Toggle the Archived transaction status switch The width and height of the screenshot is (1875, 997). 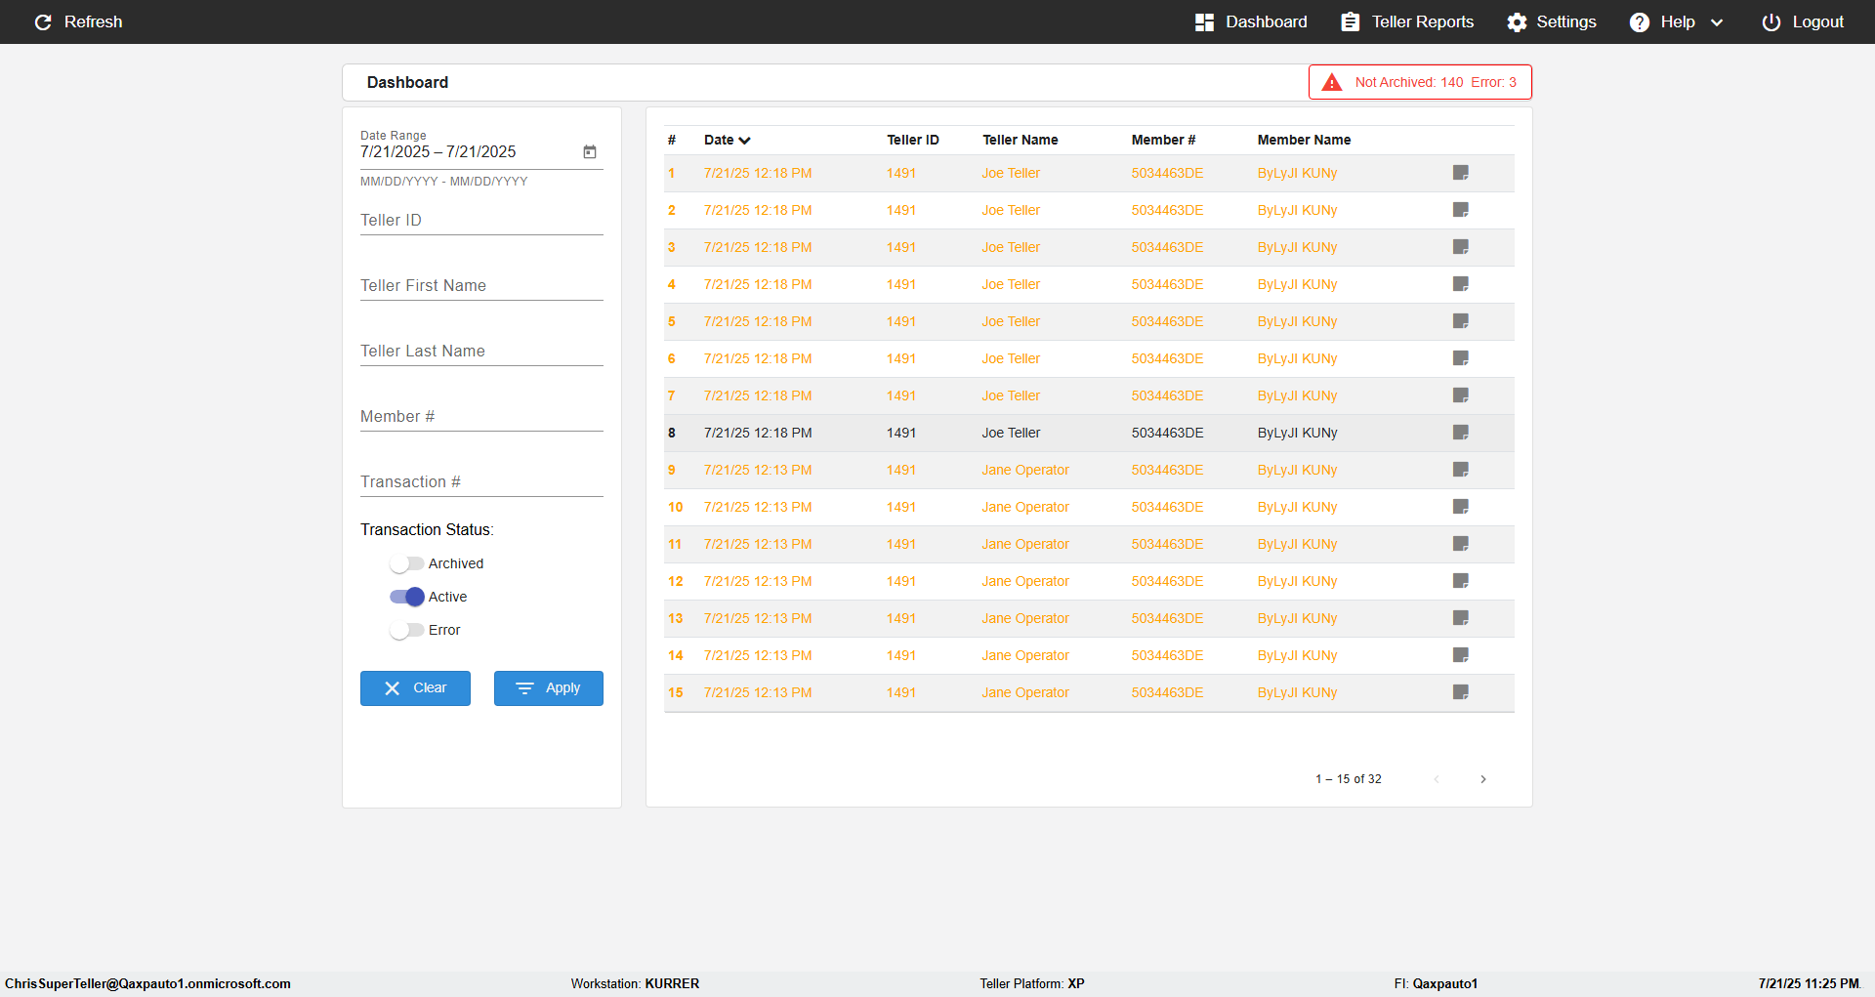tap(406, 563)
